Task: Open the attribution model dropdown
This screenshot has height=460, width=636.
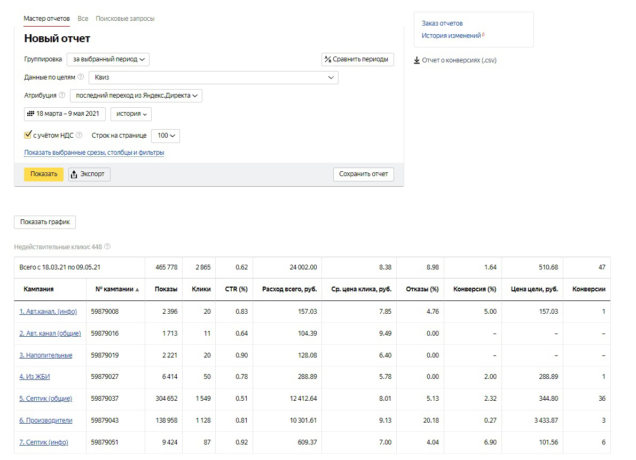Action: click(136, 96)
